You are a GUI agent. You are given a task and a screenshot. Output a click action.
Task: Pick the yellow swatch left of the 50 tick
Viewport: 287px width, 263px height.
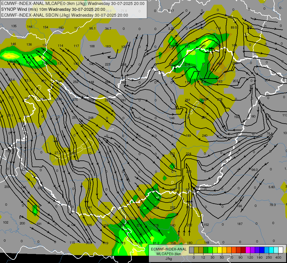[x=220, y=250]
